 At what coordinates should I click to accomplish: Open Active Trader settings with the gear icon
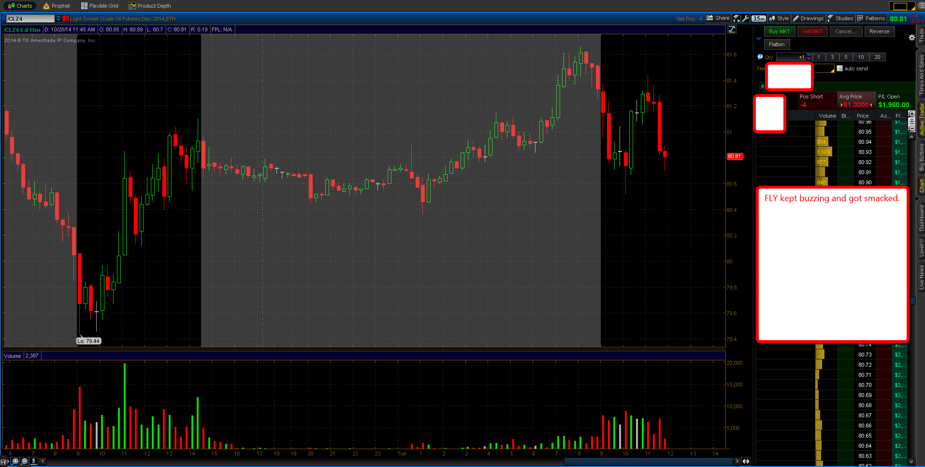point(912,37)
